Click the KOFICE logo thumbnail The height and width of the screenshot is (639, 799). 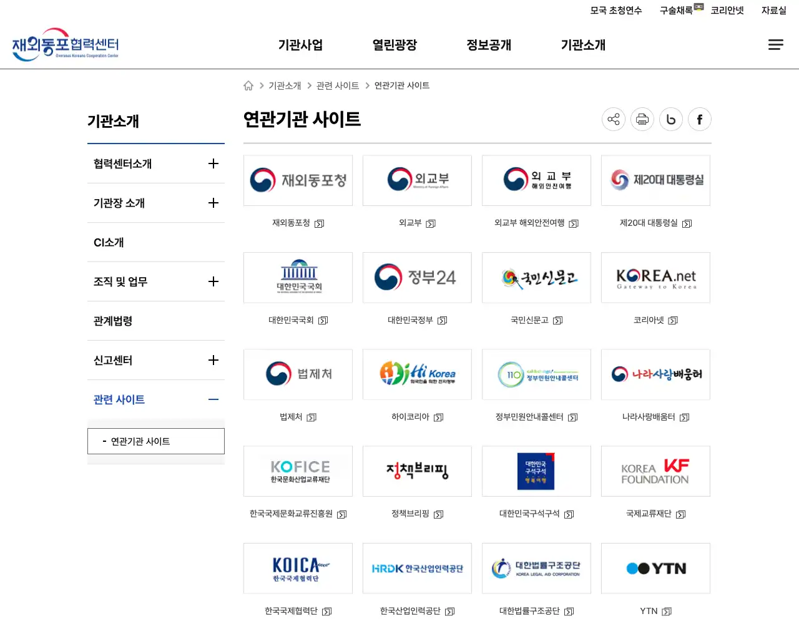point(298,471)
